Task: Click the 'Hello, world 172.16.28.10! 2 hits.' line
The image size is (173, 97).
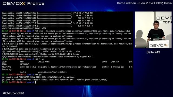Action: pos(40,54)
